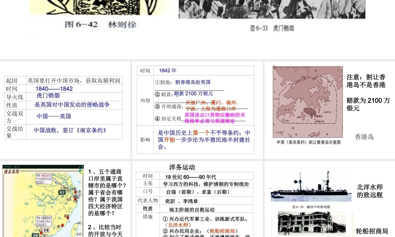Click the text 中国战败，签订《南京条约》
The width and height of the screenshot is (395, 237).
point(70,130)
